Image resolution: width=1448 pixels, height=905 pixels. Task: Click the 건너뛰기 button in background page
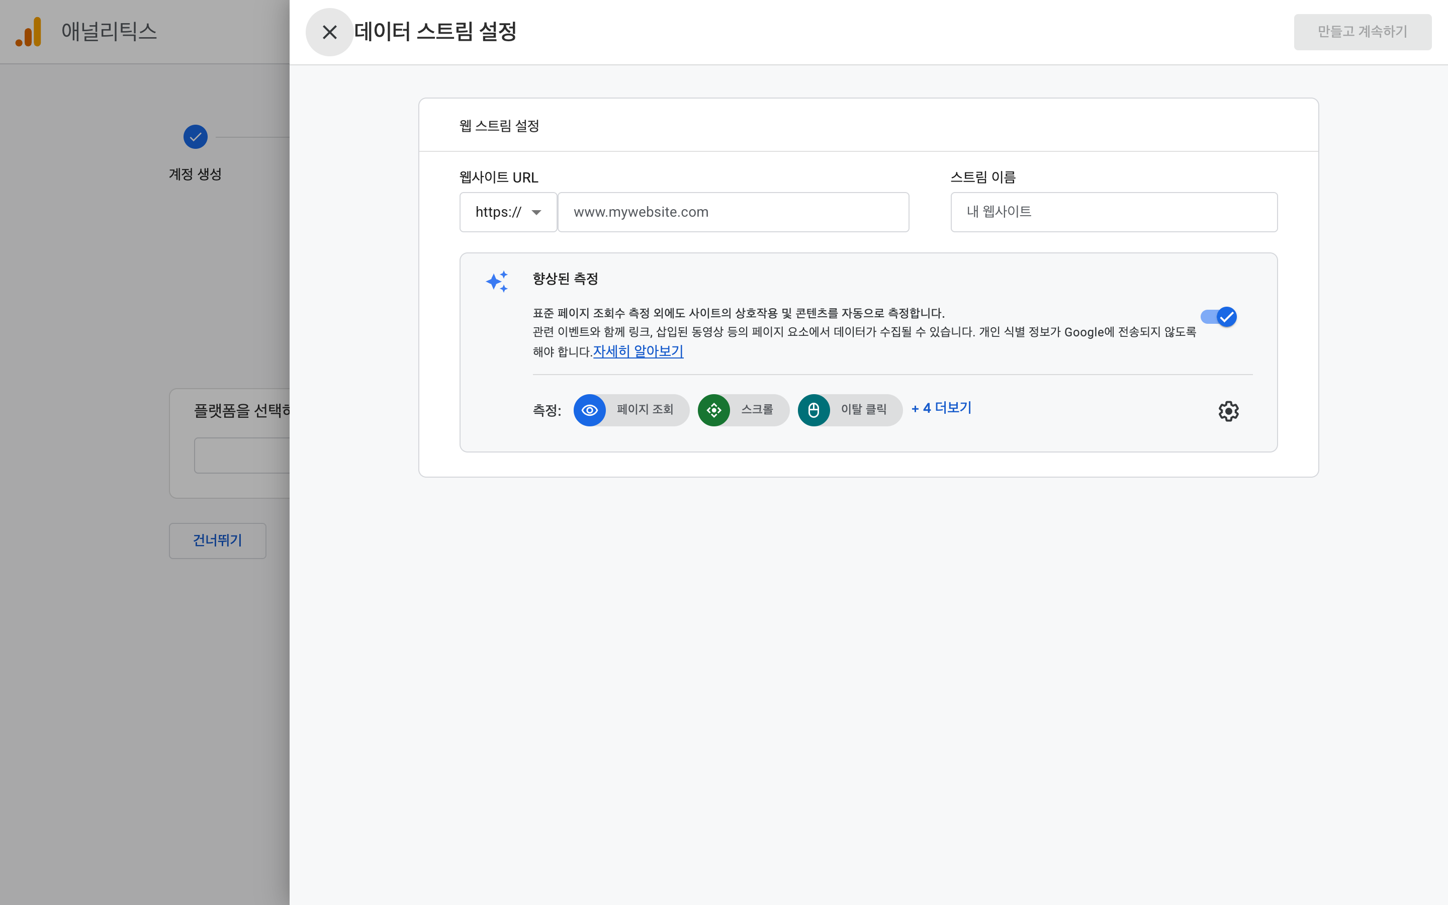(218, 540)
